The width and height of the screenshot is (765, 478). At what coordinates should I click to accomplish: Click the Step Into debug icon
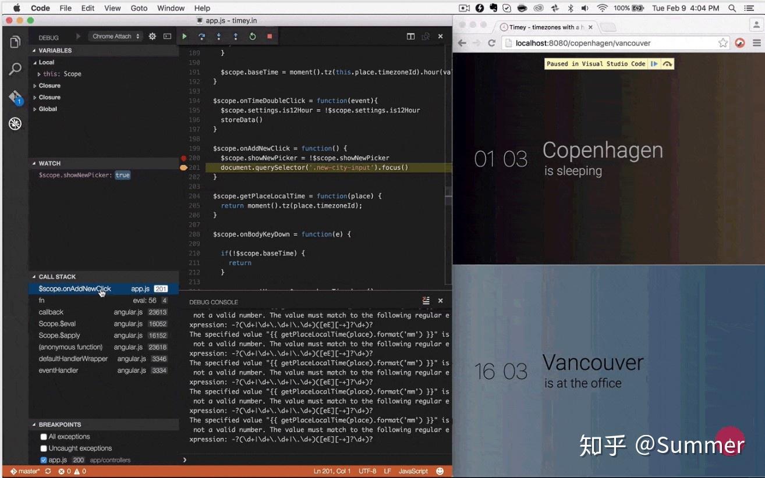[x=218, y=36]
